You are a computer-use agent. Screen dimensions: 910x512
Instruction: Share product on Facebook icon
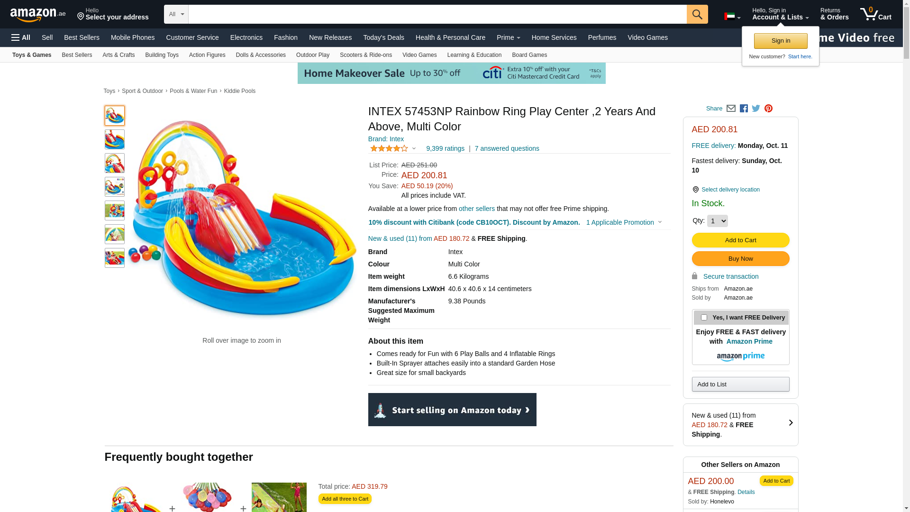(x=744, y=109)
